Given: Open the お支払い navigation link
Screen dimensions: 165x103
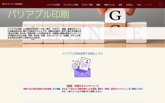Looking at the screenshot, I should [x=130, y=5].
